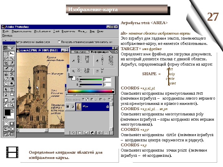The width and height of the screenshot is (223, 167).
Task: Select the Zoom magnifier tool
Action: pyautogui.click(x=12, y=105)
